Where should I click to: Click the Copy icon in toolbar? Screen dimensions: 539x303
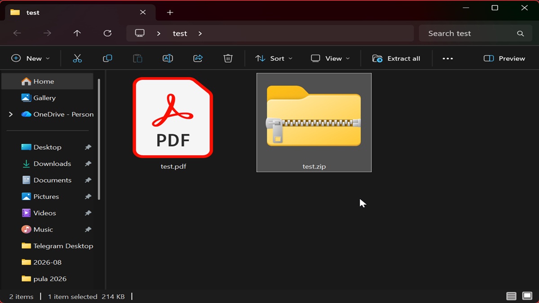pos(107,58)
